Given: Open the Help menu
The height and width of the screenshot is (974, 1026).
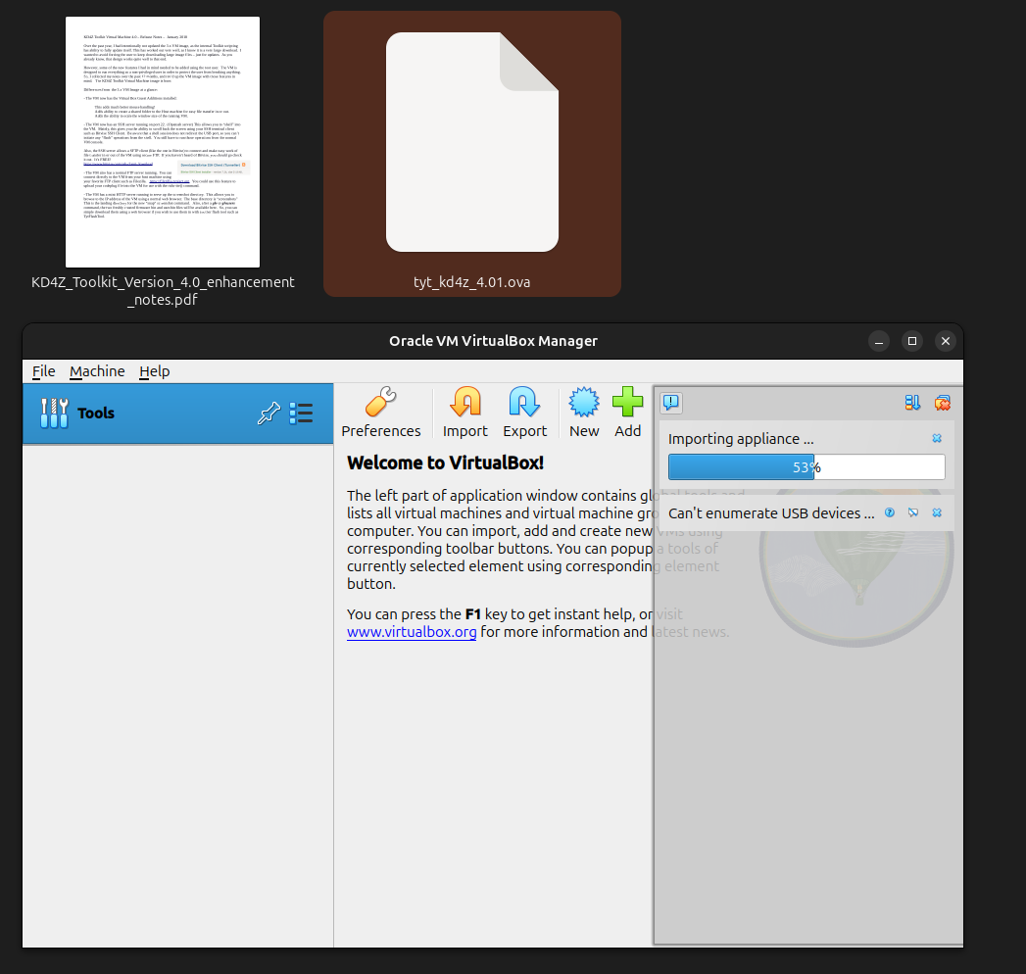Looking at the screenshot, I should (154, 371).
